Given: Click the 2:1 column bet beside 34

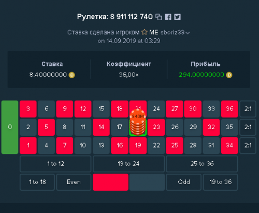Looking at the screenshot, I should click(x=248, y=146).
